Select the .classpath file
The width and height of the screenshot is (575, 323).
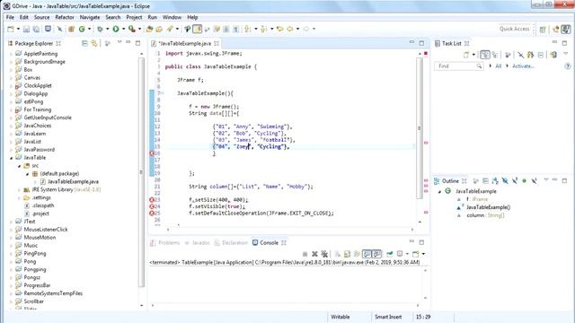click(x=43, y=205)
